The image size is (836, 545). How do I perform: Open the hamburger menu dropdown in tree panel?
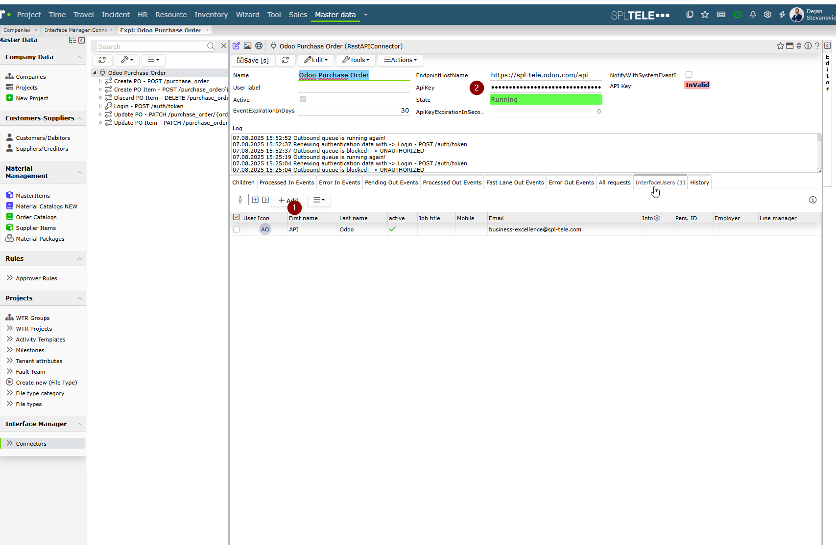[153, 60]
